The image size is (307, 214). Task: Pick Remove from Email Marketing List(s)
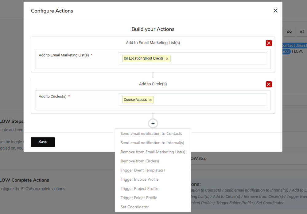pos(153,152)
